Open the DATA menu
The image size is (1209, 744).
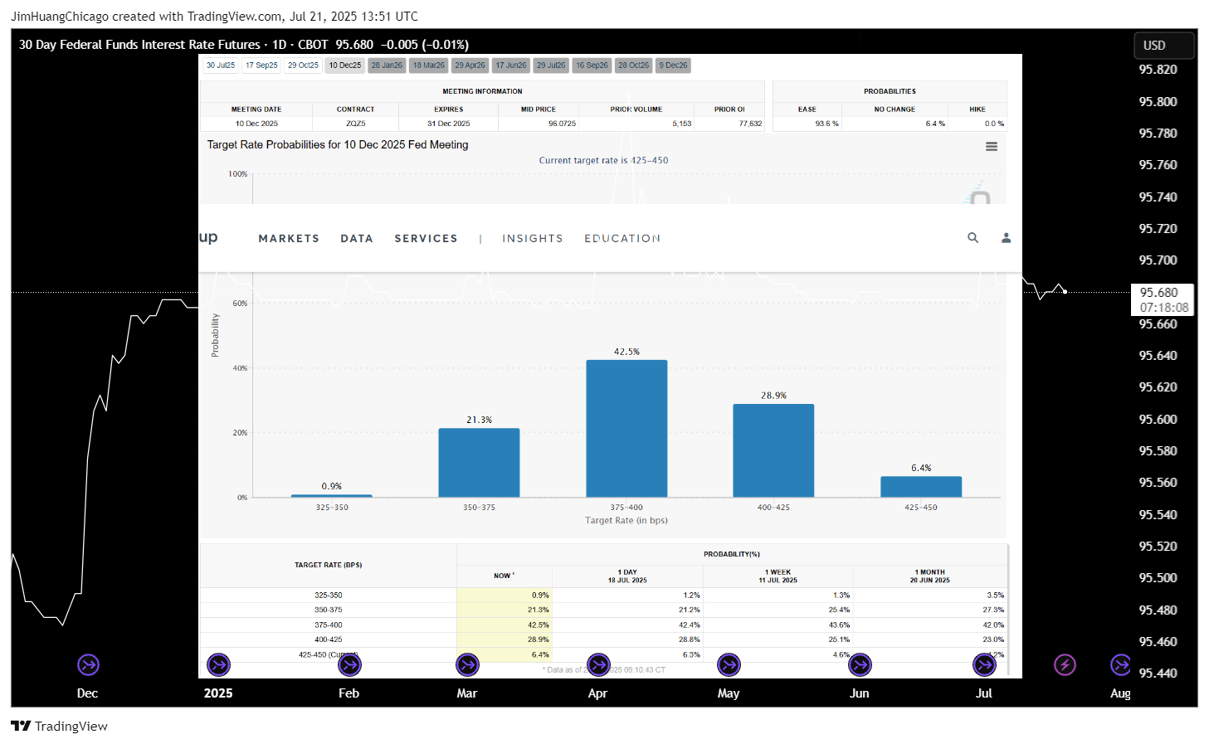pyautogui.click(x=357, y=239)
